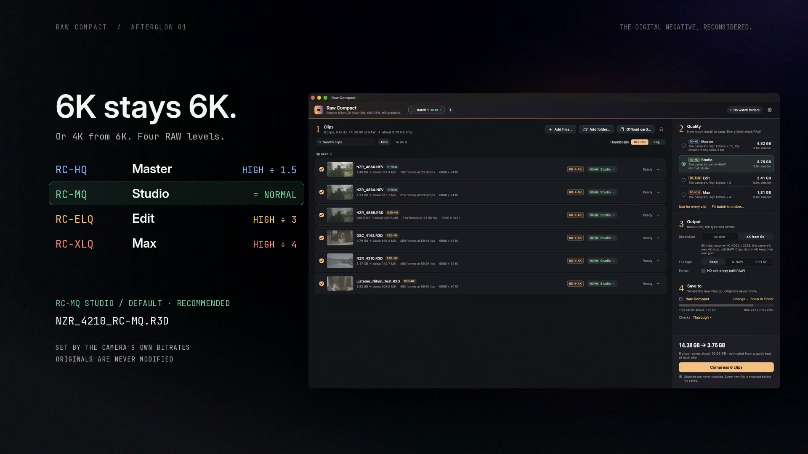Viewport: 808px width, 454px height.
Task: Click the Offload card... button
Action: 635,129
